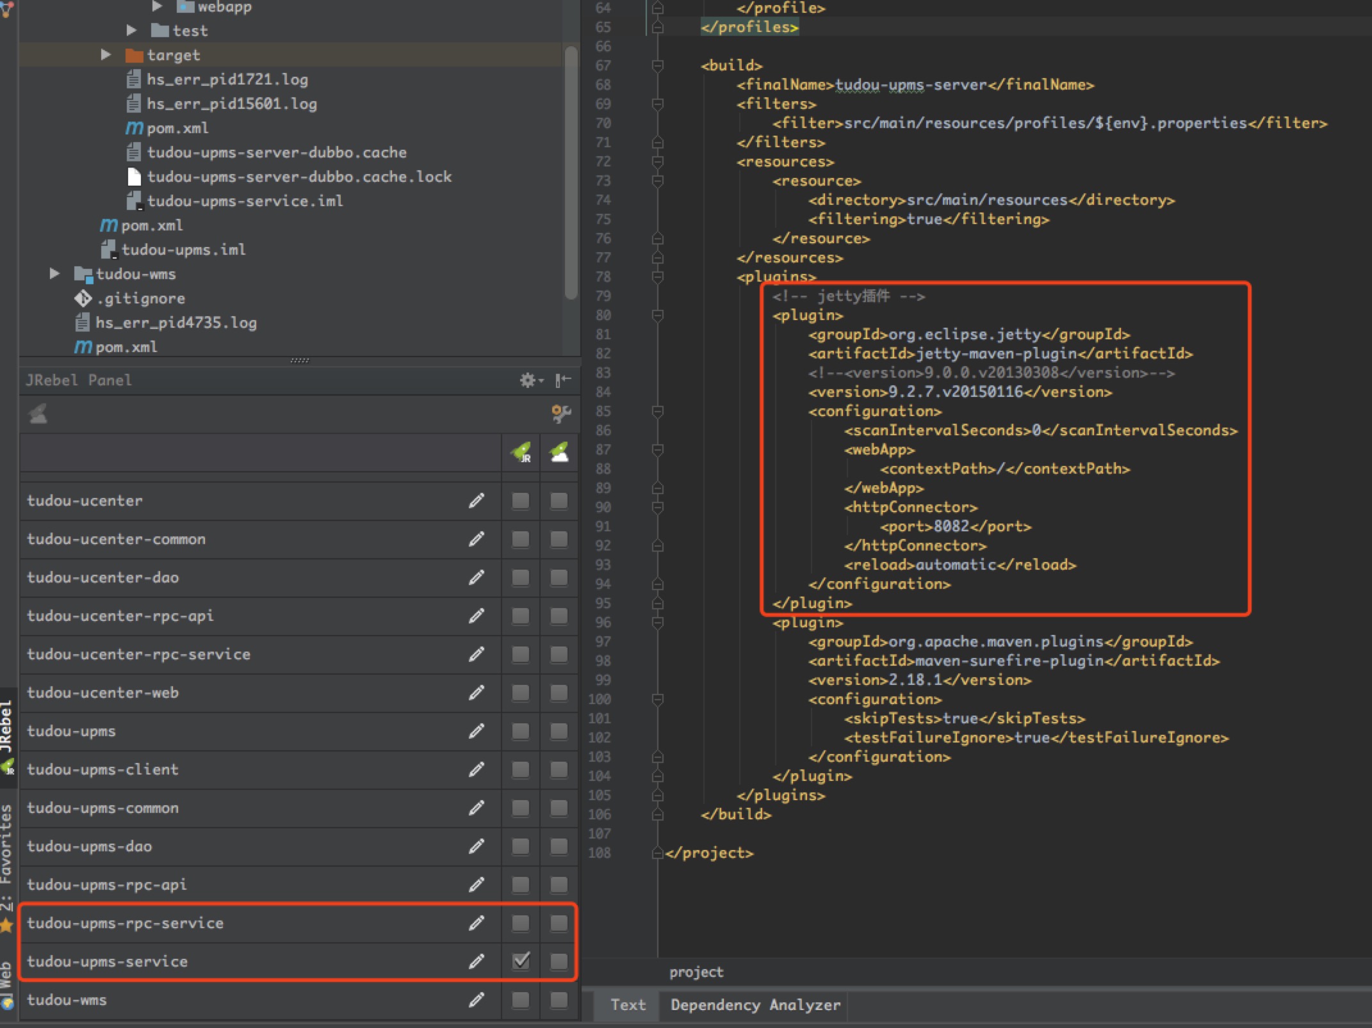Edit rebel.xml for tudou-ucenter

[x=476, y=501]
